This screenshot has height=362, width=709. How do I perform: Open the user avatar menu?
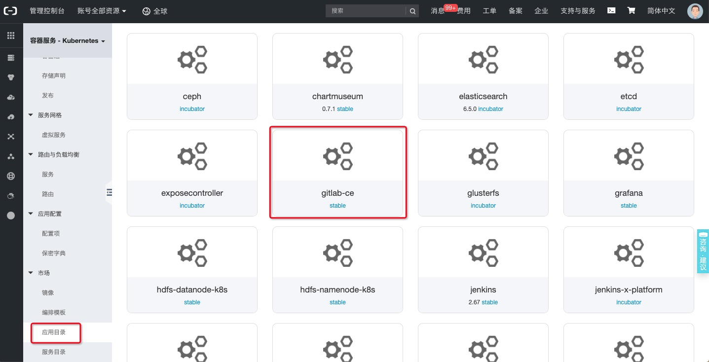pos(695,11)
